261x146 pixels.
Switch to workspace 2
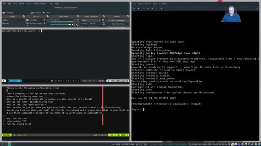point(4,144)
